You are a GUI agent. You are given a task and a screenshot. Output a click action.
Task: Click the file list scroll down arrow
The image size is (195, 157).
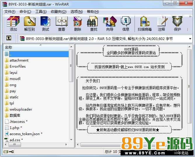(x=71, y=139)
